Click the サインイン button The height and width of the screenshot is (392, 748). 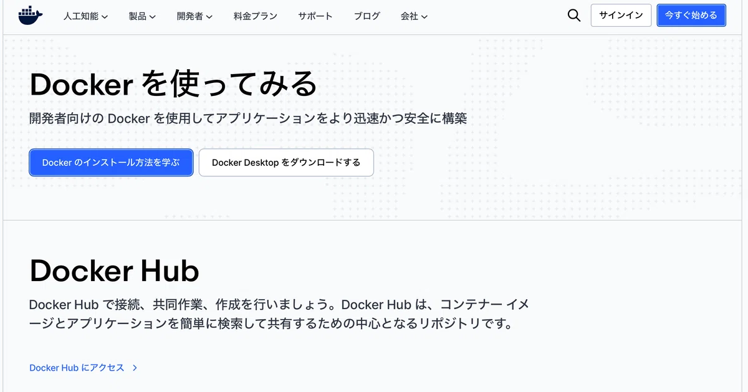621,16
